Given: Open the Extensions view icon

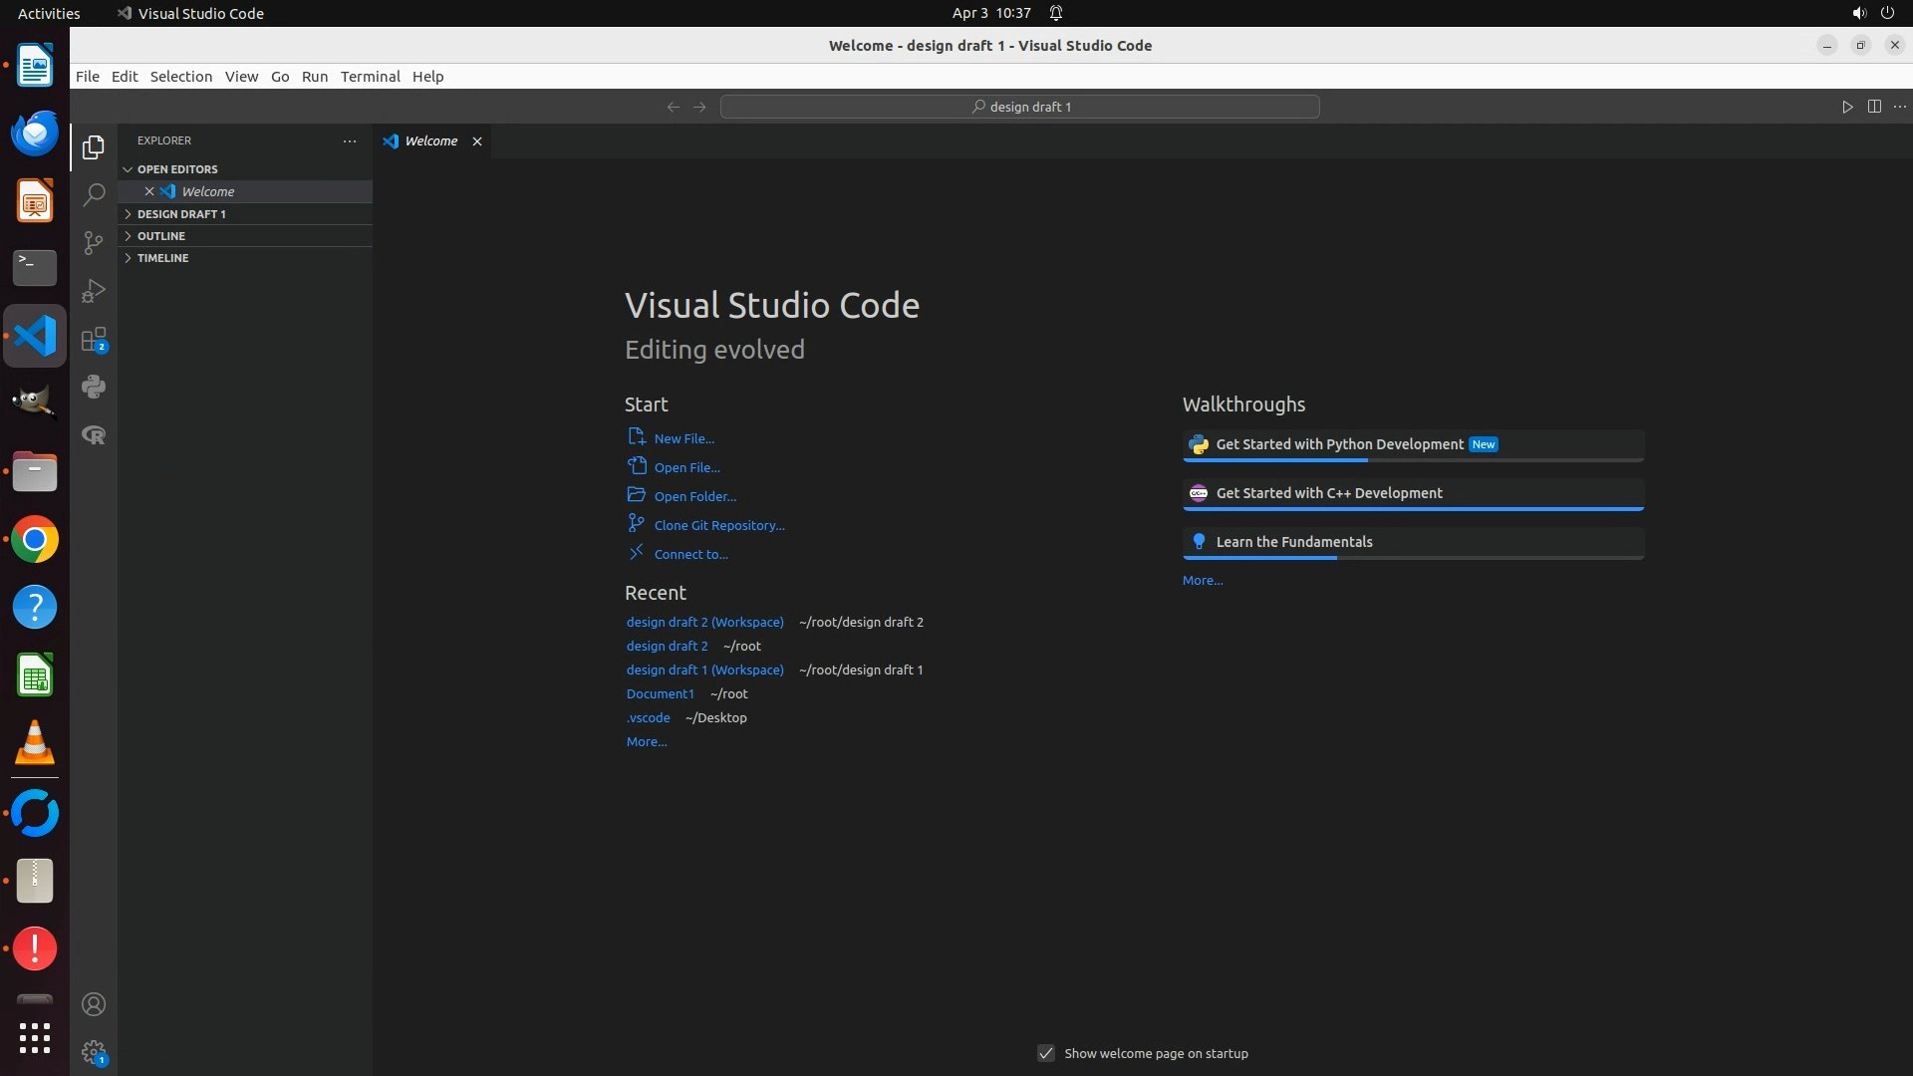Looking at the screenshot, I should point(94,340).
